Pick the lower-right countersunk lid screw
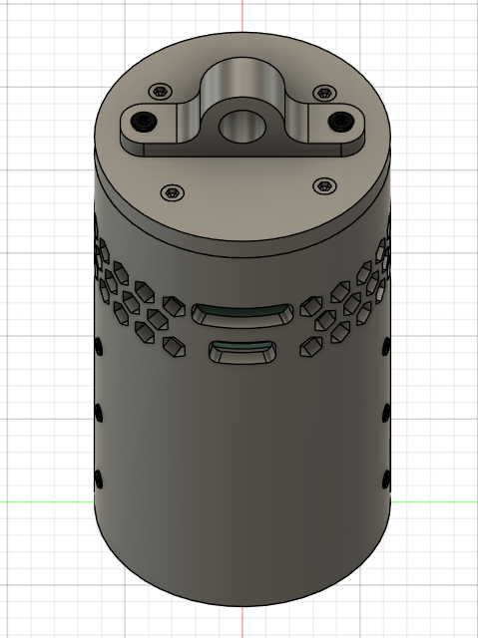478x638 pixels. coord(324,186)
